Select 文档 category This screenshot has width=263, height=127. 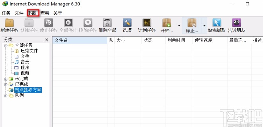25,56
